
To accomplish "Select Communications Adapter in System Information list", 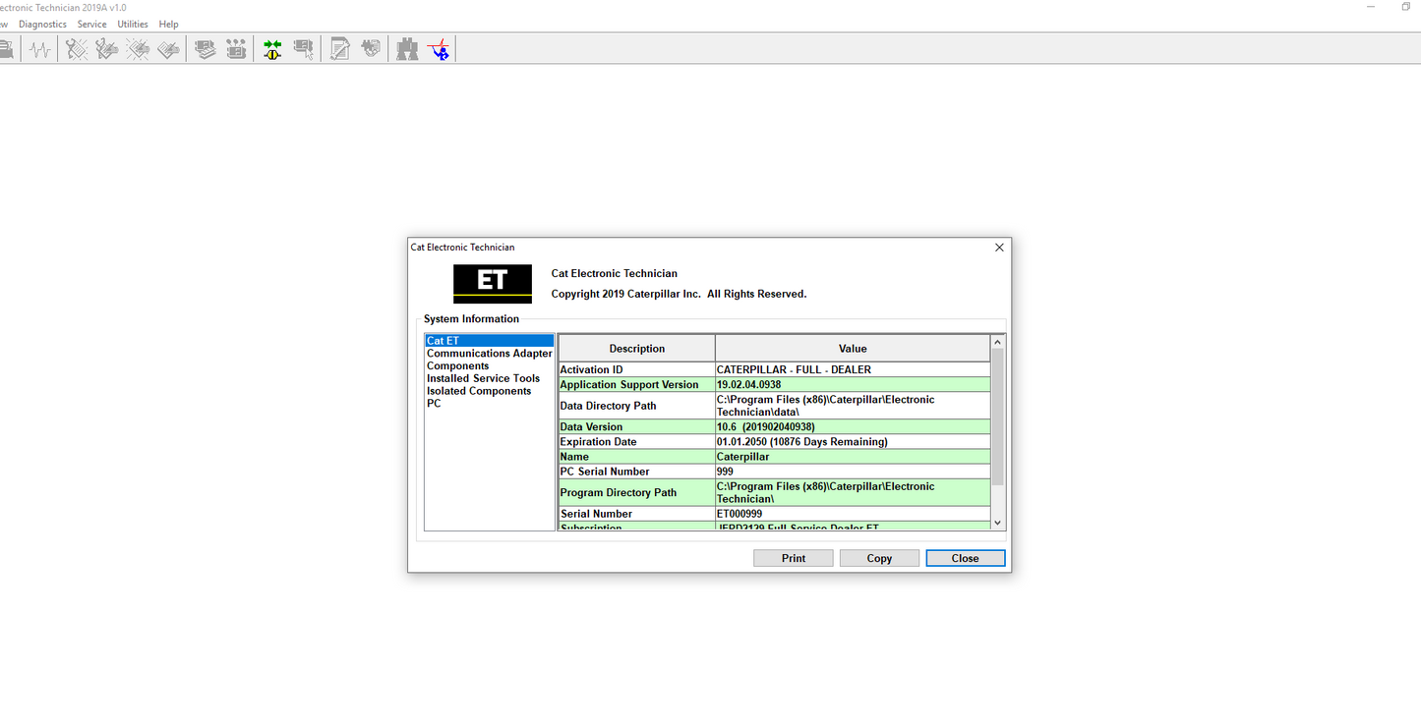I will coord(489,354).
